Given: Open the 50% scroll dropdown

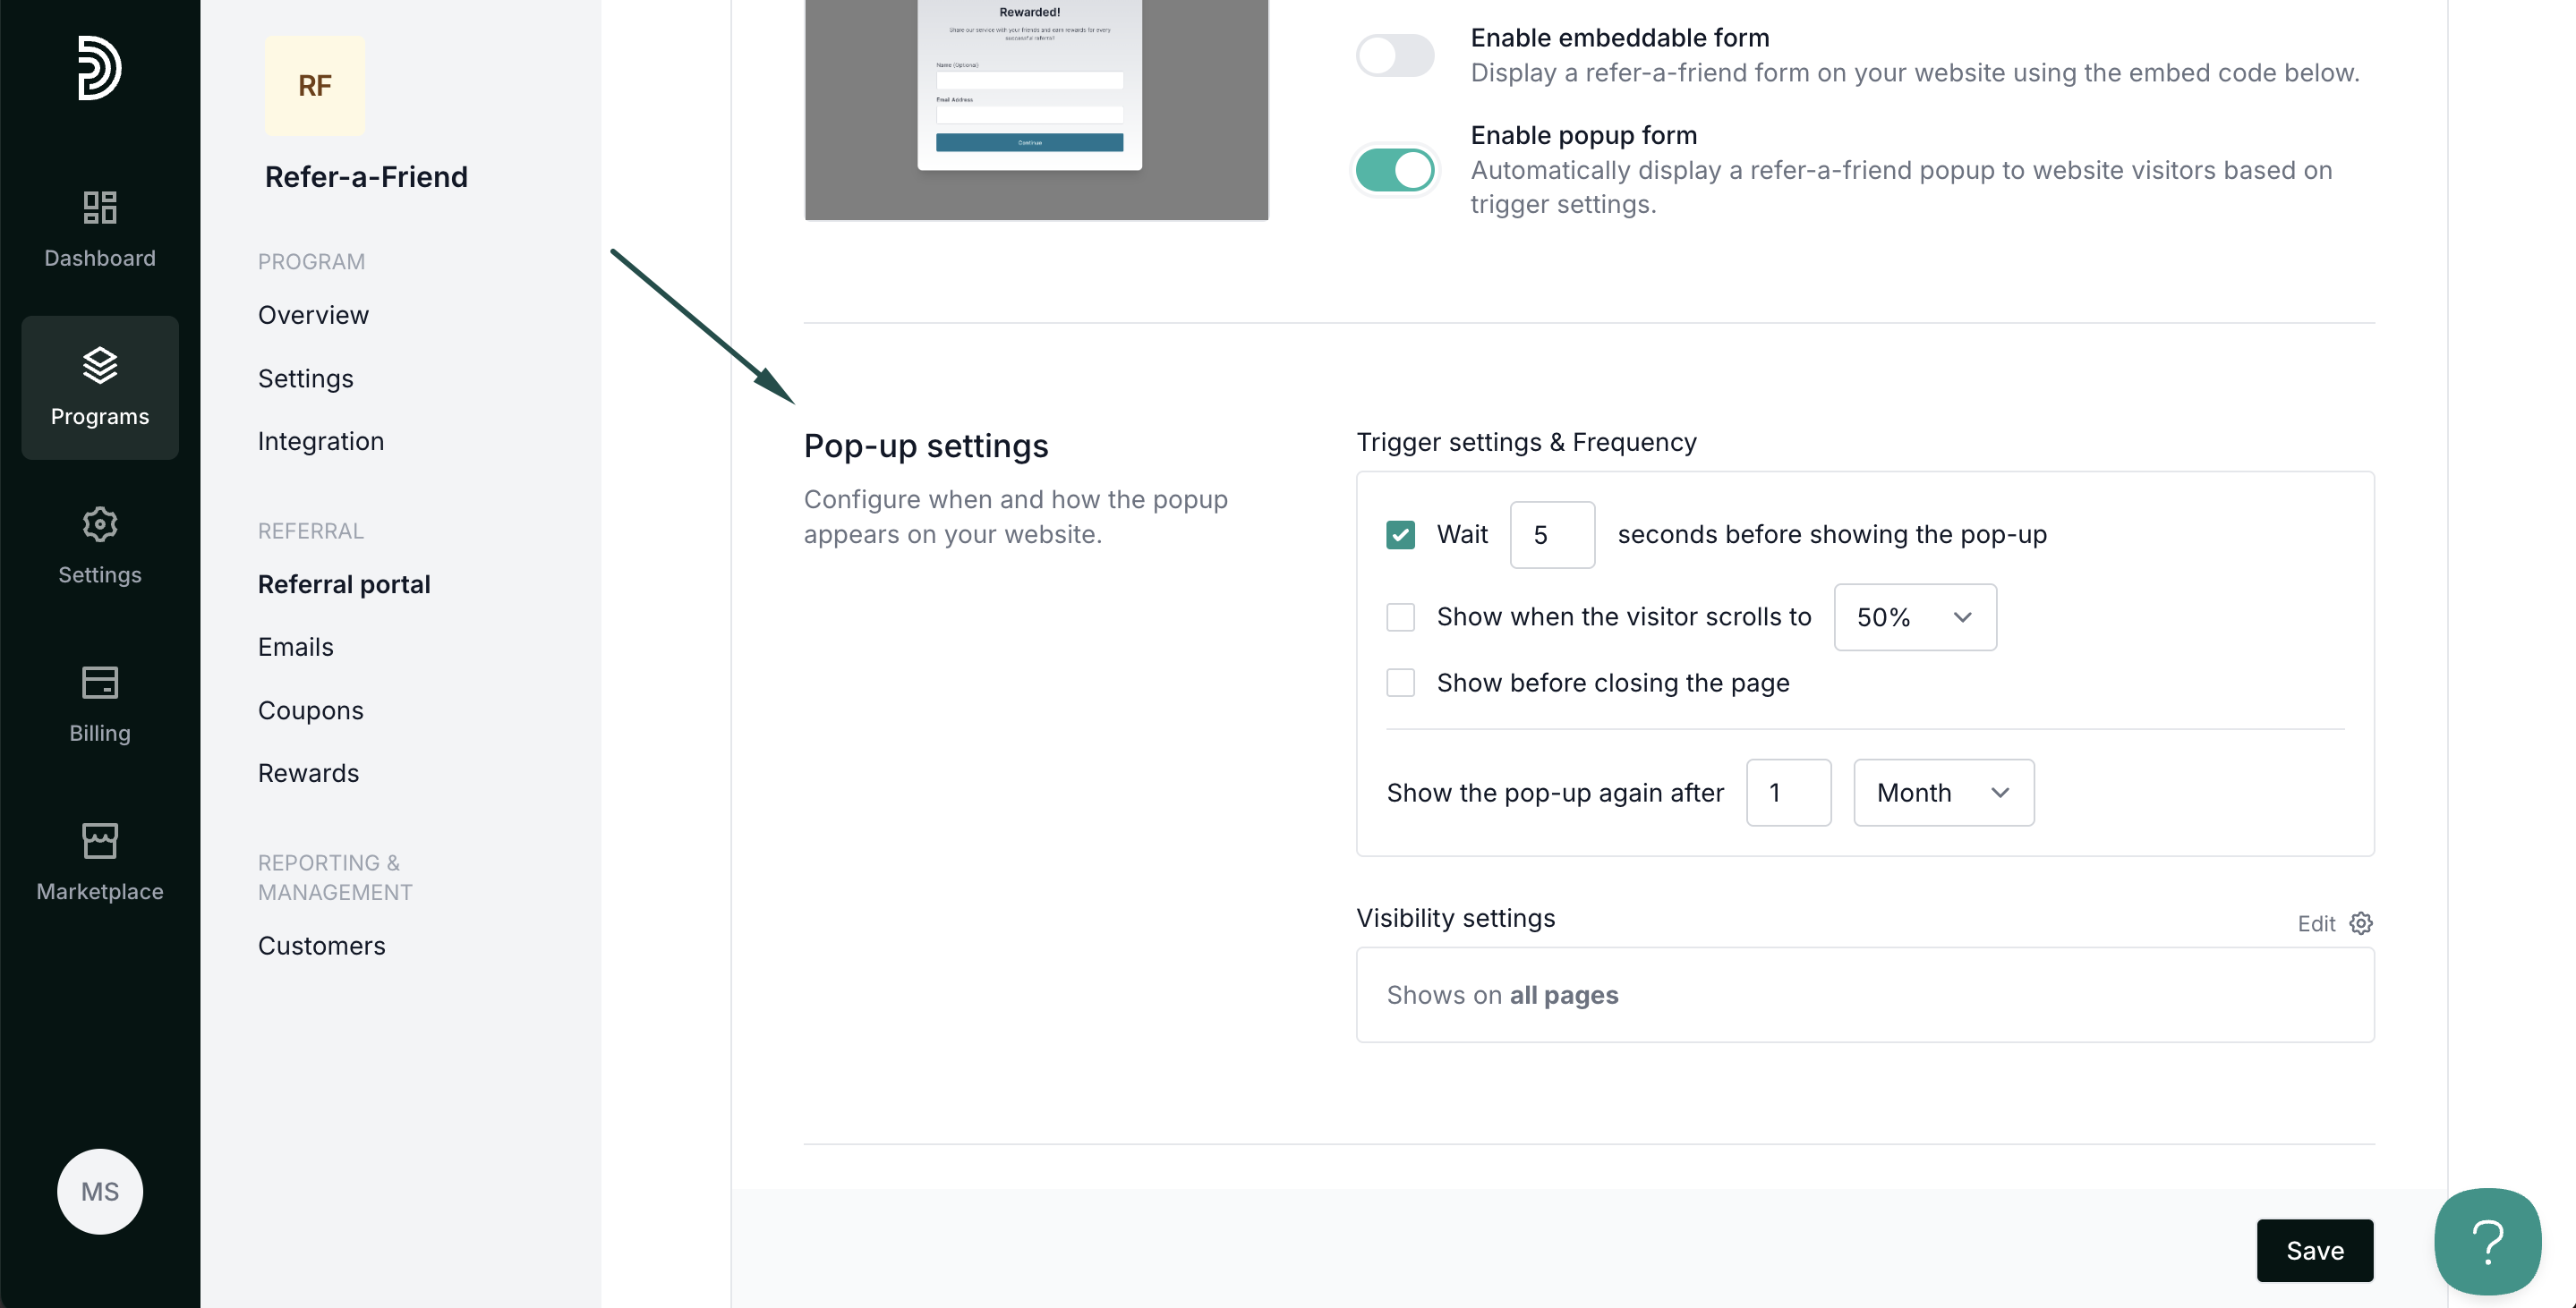Looking at the screenshot, I should pyautogui.click(x=1914, y=617).
